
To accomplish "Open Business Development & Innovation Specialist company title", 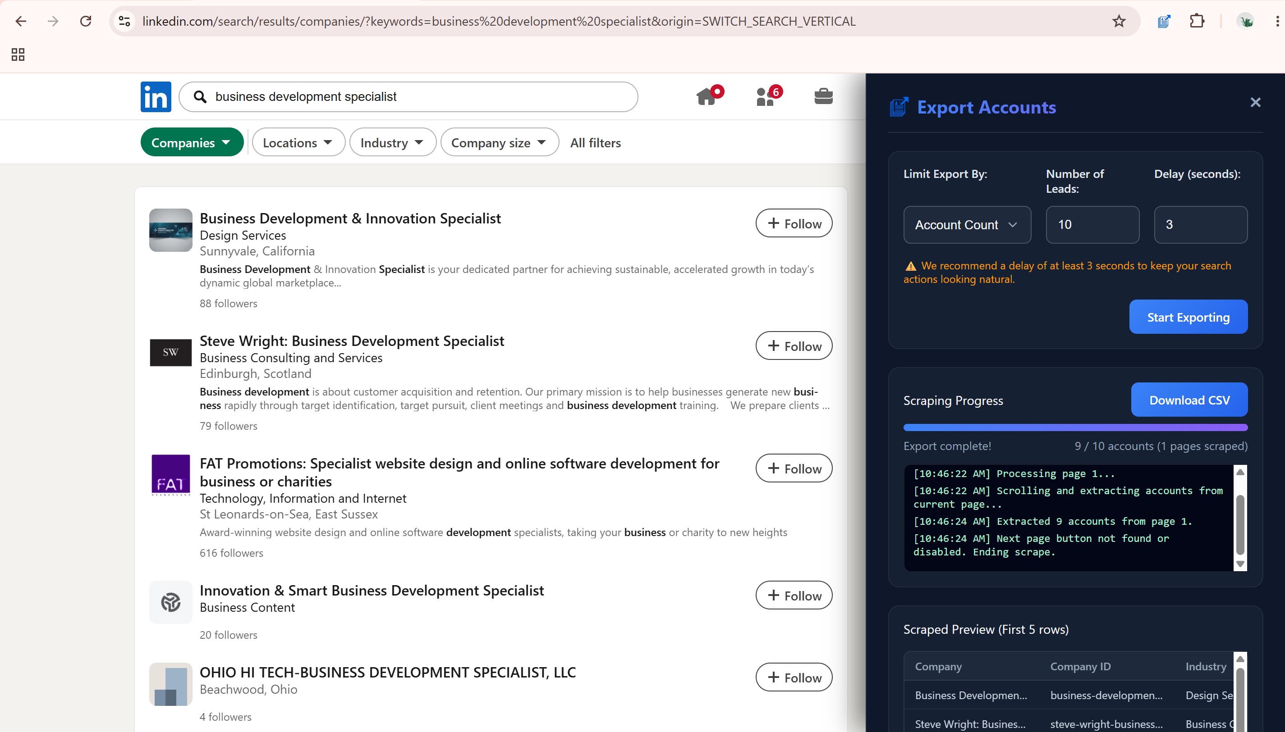I will [x=350, y=218].
